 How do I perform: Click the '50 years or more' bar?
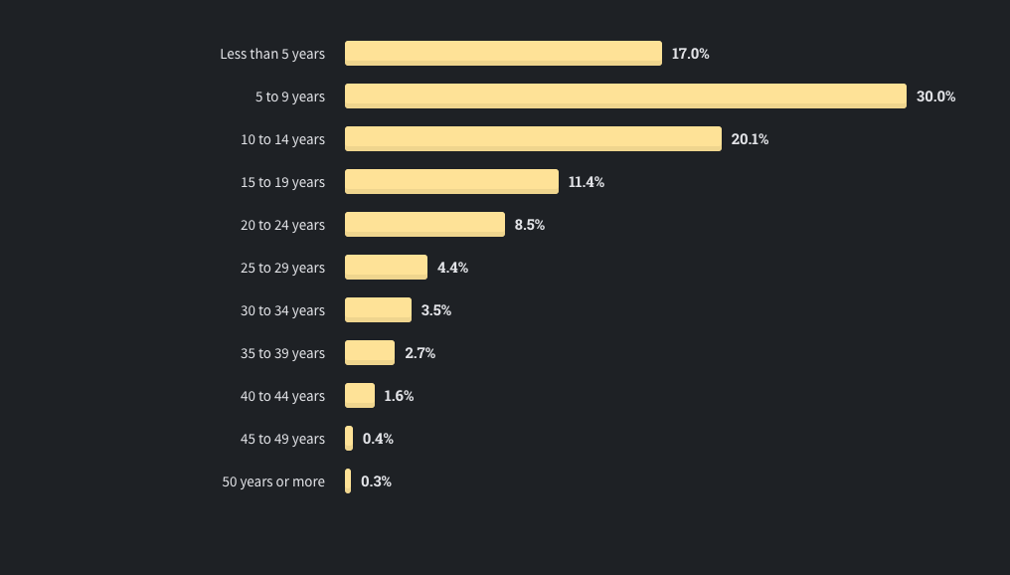tap(348, 480)
